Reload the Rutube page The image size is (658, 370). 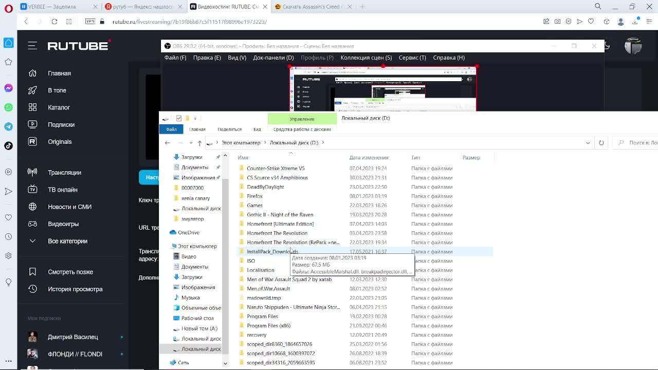point(54,22)
